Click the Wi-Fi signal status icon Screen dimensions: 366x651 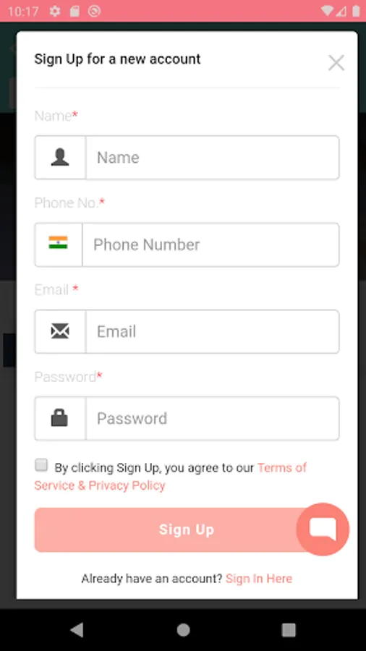[x=328, y=11]
